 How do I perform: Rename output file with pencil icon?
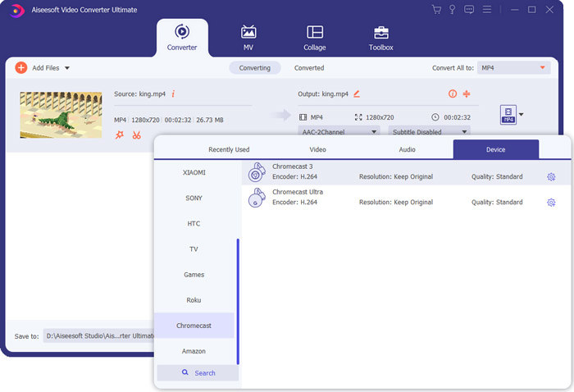(x=357, y=94)
